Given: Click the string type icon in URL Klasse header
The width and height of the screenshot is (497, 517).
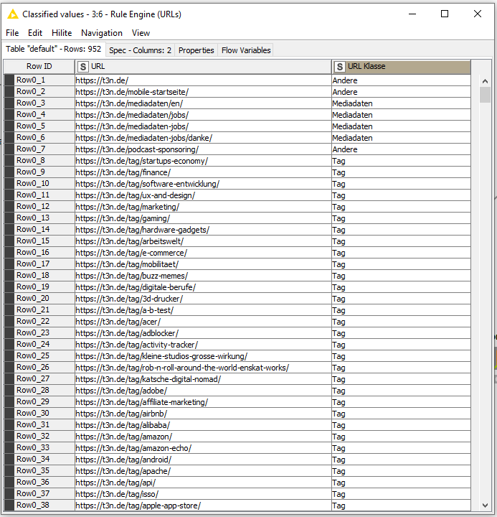Looking at the screenshot, I should coord(339,67).
